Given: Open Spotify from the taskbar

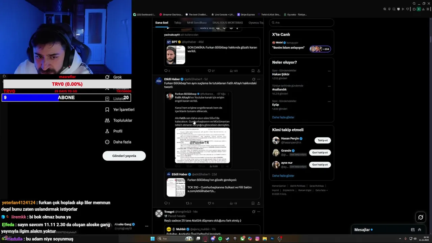Looking at the screenshot, I should pyautogui.click(x=220, y=239).
